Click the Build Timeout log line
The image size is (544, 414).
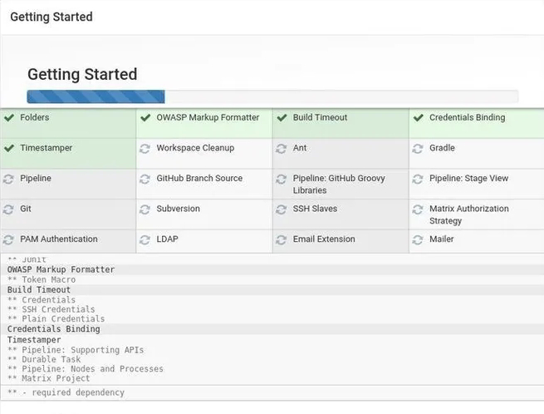pos(39,289)
